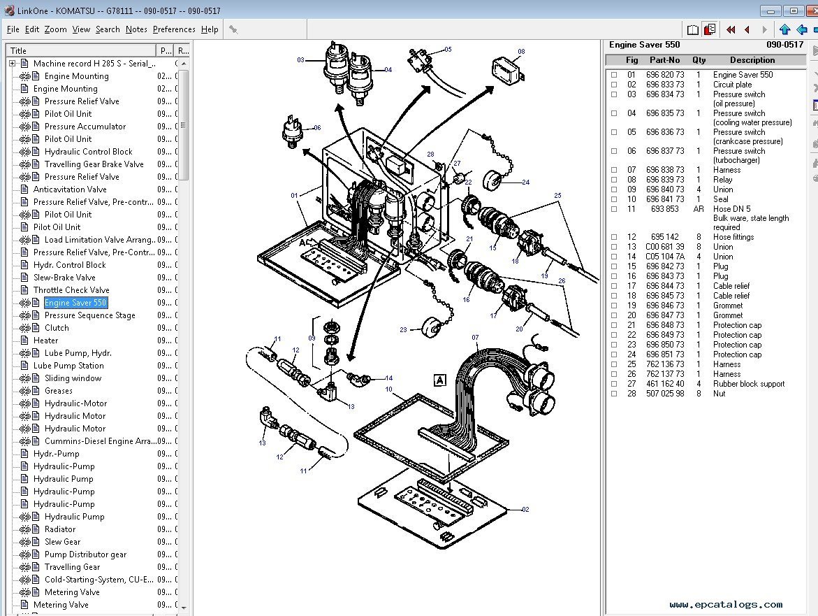Open the Preferences menu
Viewport: 818px width, 616px height.
pyautogui.click(x=174, y=29)
